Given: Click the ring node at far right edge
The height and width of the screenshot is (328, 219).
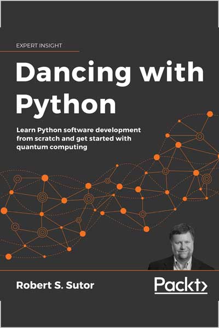Looking at the screenshot, I should click(206, 179).
